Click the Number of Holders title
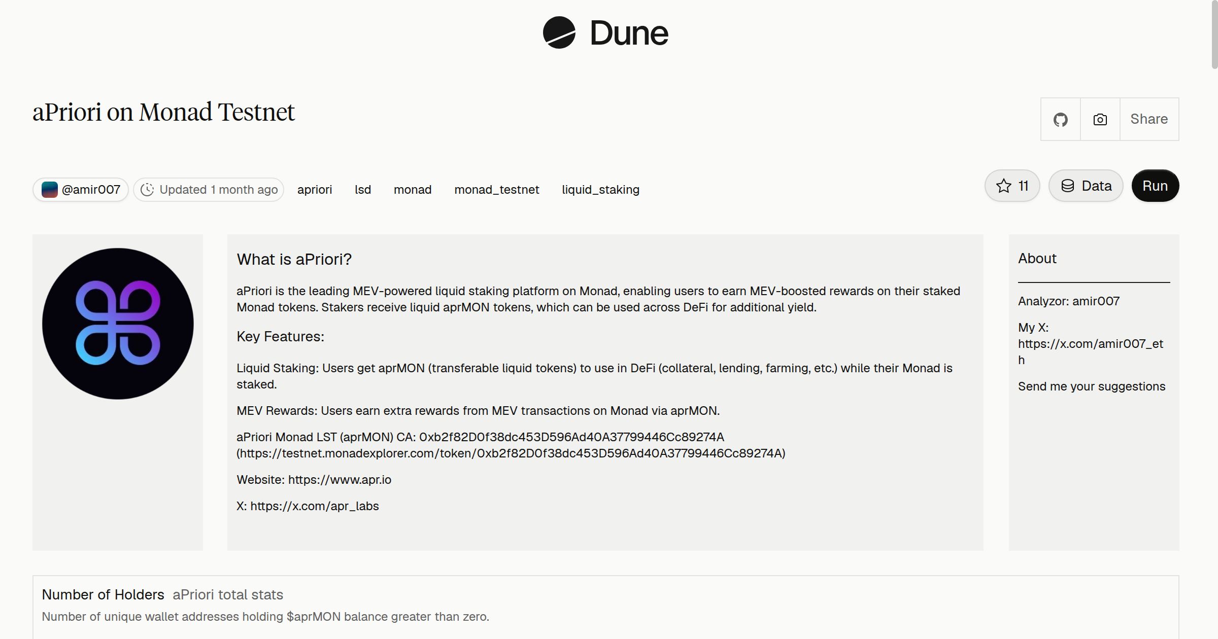1218x639 pixels. coord(103,594)
